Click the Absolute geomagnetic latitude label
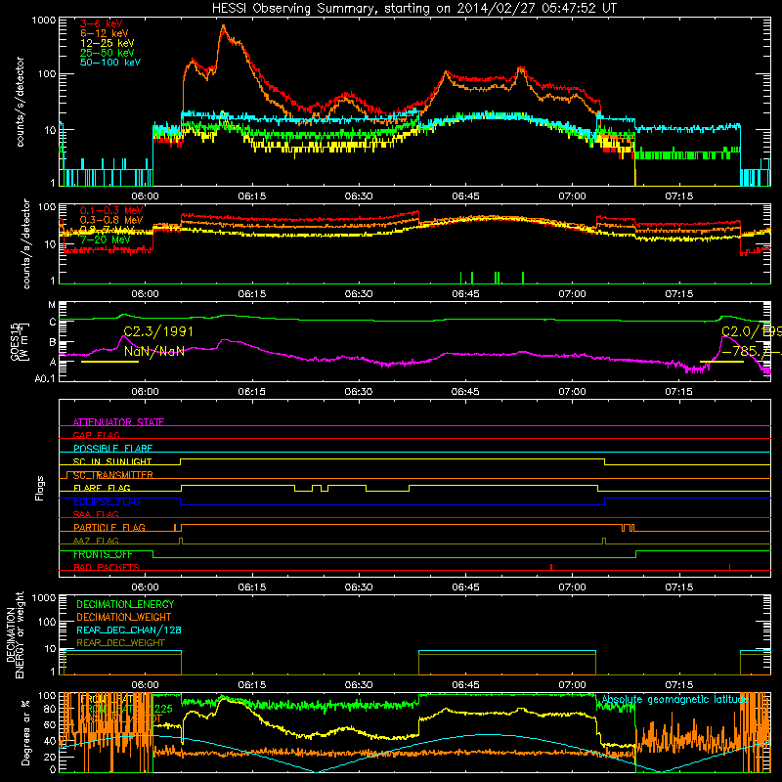 tap(675, 699)
